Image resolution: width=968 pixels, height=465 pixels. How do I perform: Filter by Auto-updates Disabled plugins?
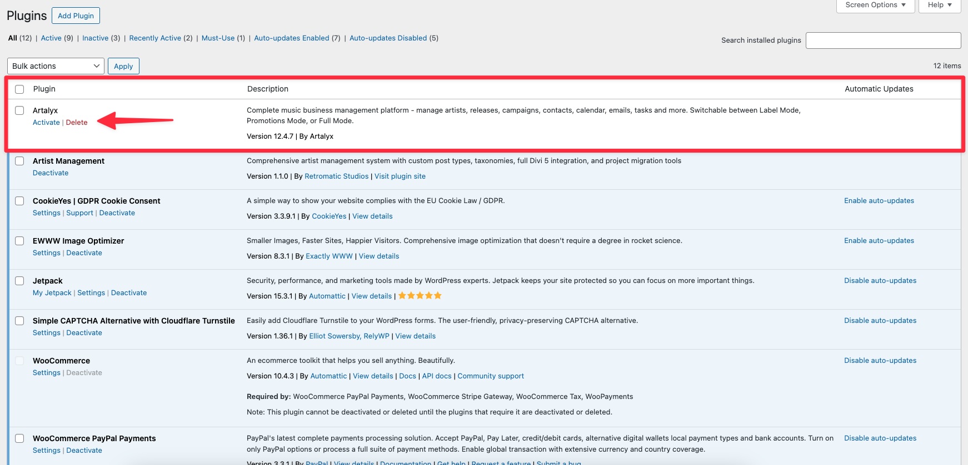click(388, 38)
